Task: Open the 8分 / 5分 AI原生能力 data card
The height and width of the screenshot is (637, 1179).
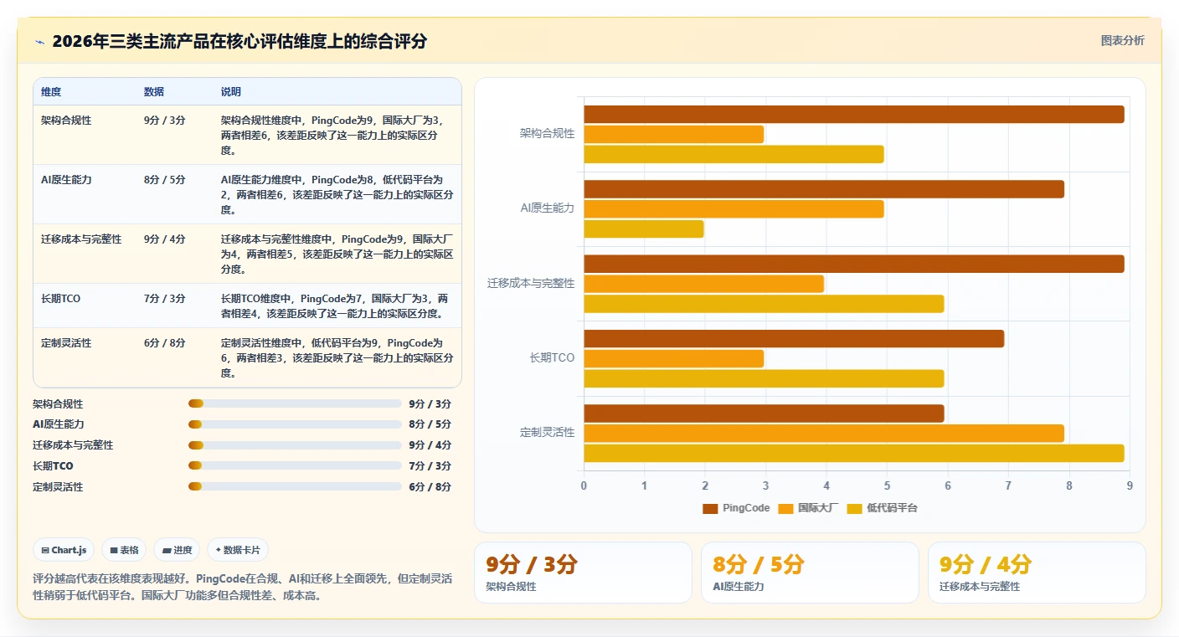Action: tap(810, 573)
